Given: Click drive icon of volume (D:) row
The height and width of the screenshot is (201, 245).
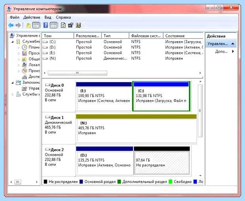Looking at the screenshot, I should click(45, 47).
